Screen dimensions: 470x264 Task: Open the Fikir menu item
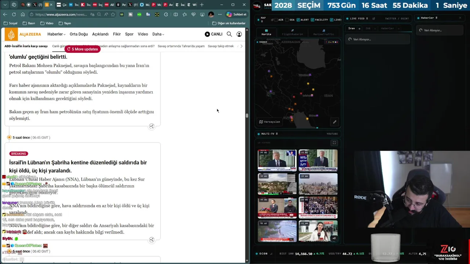[x=117, y=34]
